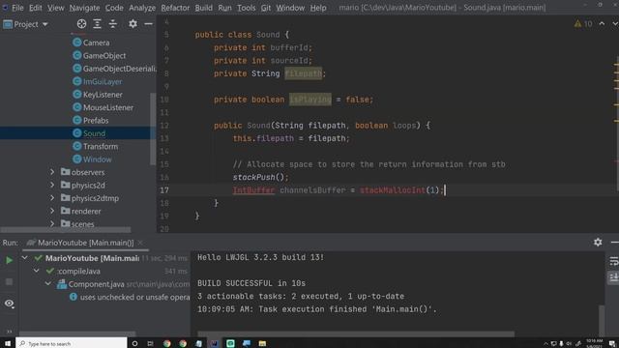Screen dimensions: 619x348
Task: Hide the Project tool window
Action: (x=148, y=24)
